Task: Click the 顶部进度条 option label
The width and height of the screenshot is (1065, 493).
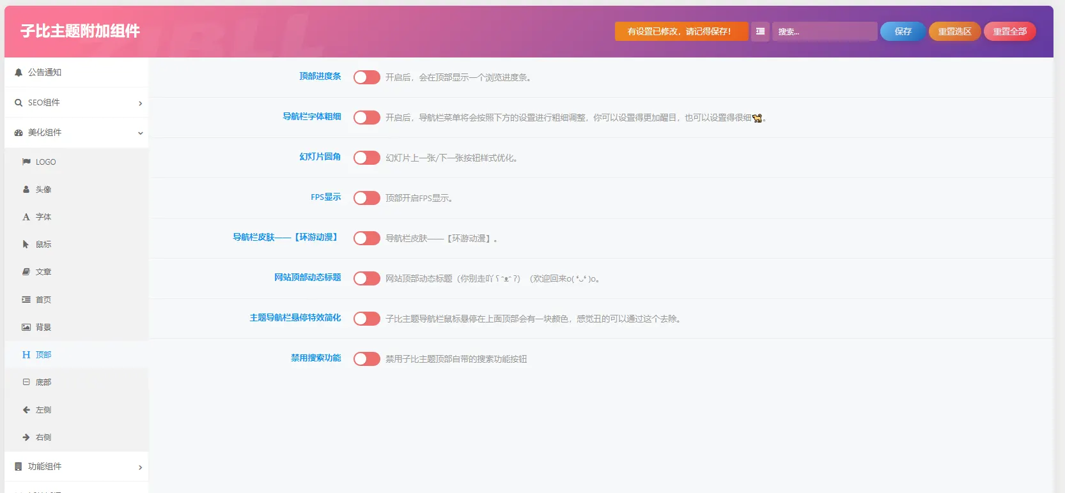Action: (320, 76)
